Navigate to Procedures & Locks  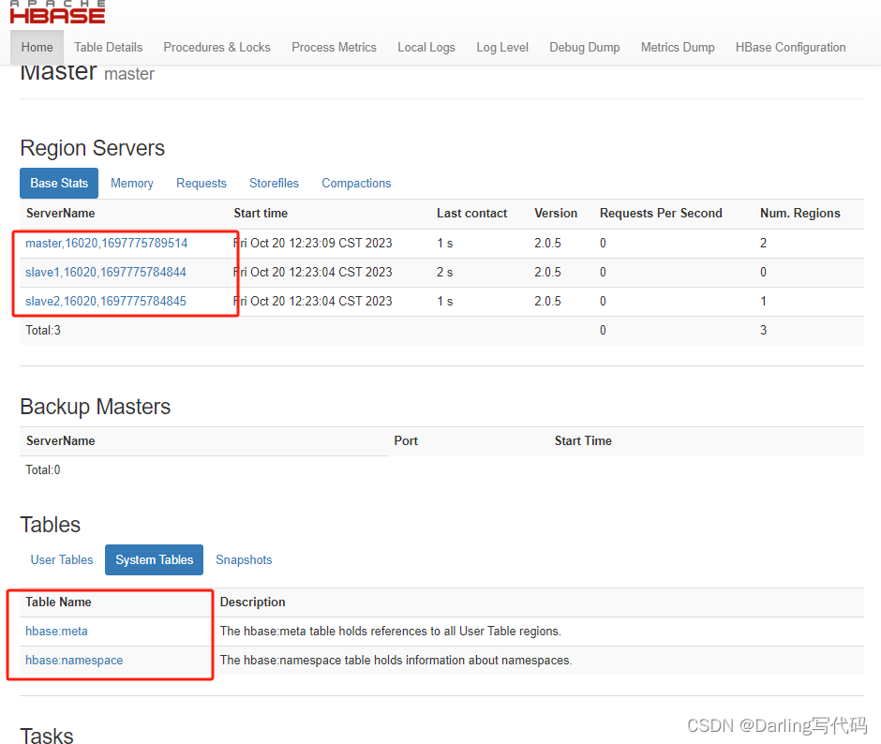(217, 47)
